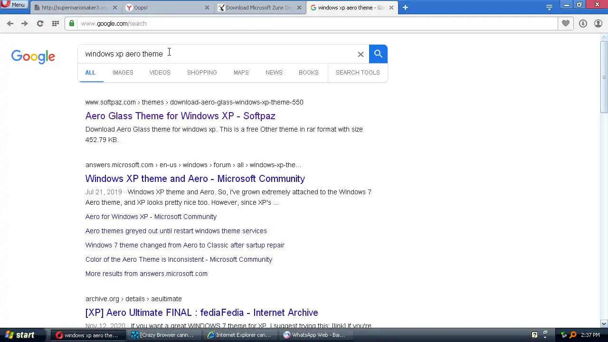
Task: Open [XP] Aero Ultimate FINAL Internet Archive result
Action: [x=201, y=313]
